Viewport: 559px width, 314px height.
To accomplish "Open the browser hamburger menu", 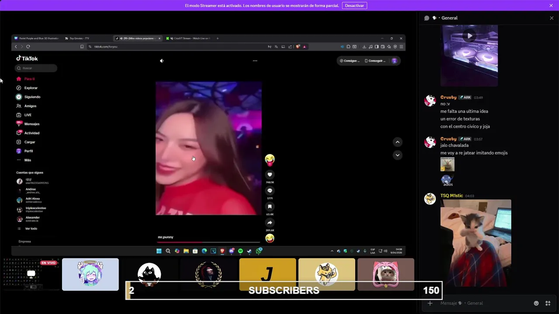I will 401,47.
